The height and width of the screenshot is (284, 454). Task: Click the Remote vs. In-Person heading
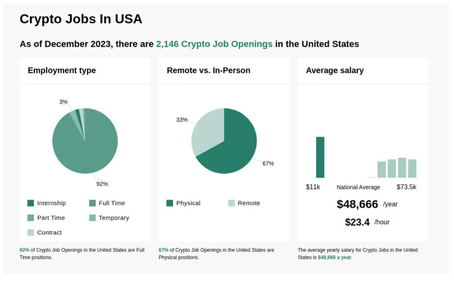[208, 70]
